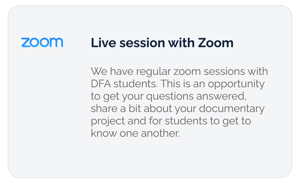This screenshot has height=183, width=300.
Task: Click the blue Zoom logo
Action: pos(42,42)
